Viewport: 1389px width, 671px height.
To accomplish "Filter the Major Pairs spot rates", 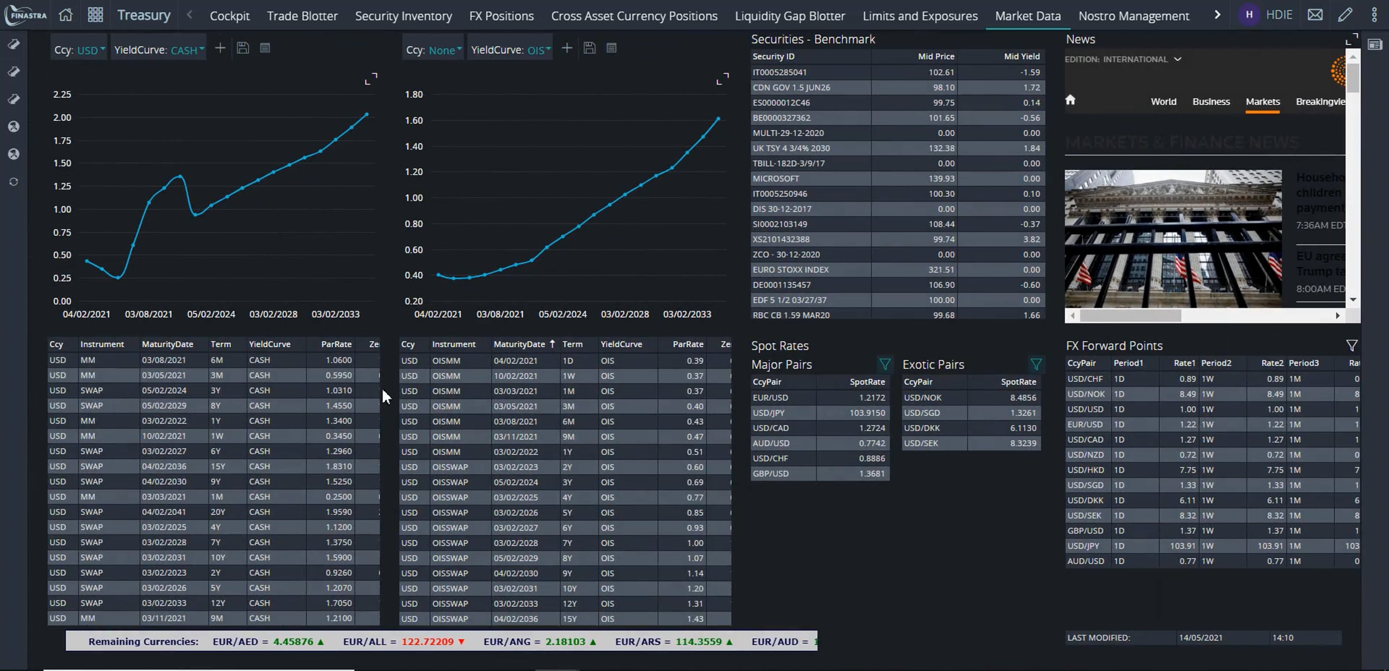I will [884, 364].
